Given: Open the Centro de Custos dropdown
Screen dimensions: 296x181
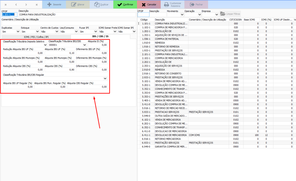Looking at the screenshot, I should click(x=57, y=32).
